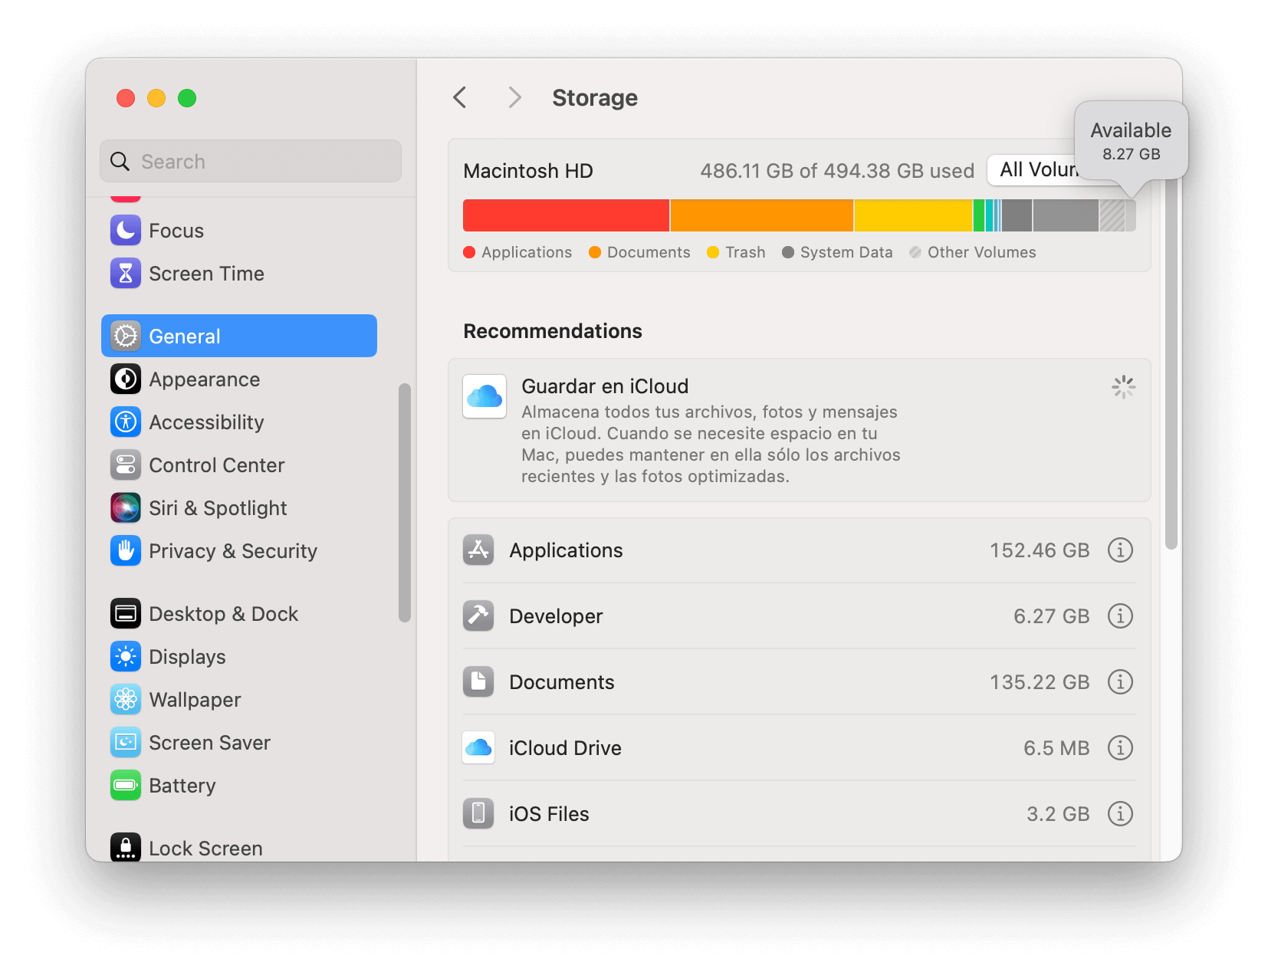Click the search magnifier icon

pos(120,161)
